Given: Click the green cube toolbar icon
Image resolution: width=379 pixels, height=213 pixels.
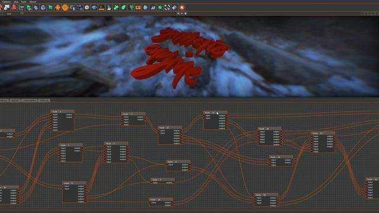Looking at the screenshot, I should tap(50, 8).
